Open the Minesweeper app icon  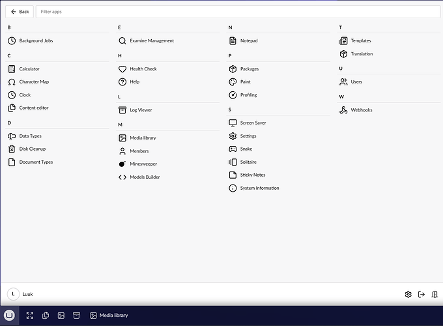point(122,164)
